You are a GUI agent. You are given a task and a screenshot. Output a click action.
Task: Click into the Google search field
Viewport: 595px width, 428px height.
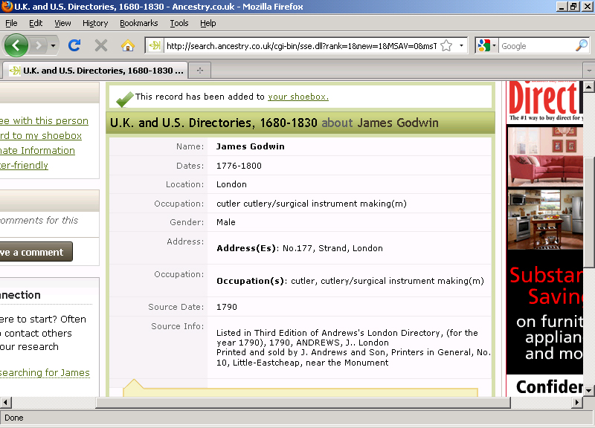point(537,46)
